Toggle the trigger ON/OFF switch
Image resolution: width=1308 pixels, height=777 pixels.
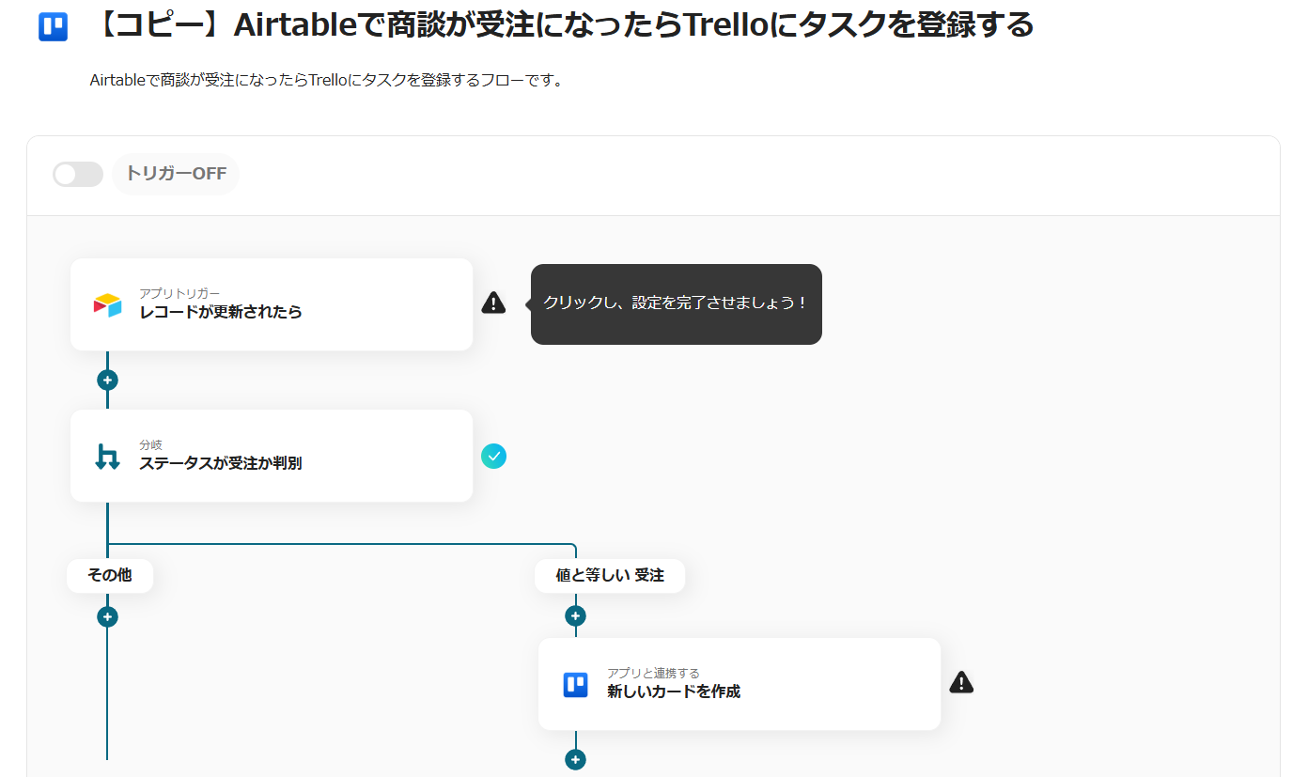78,174
